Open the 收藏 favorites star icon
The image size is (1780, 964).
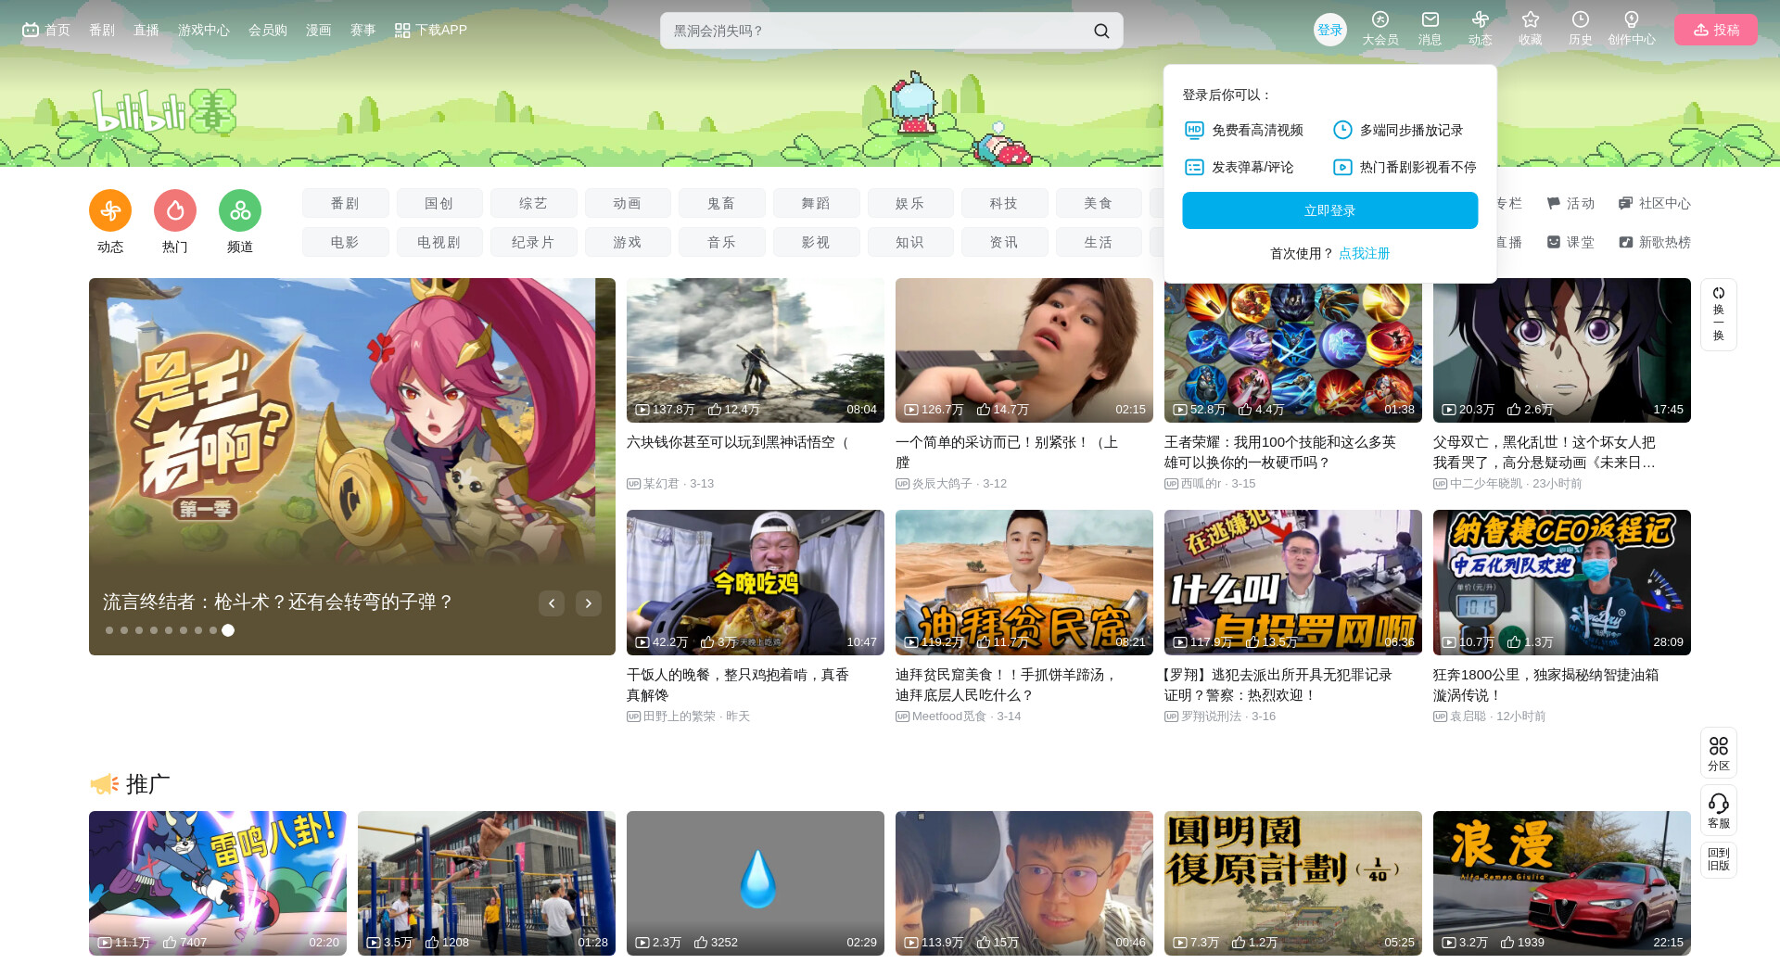coord(1530,28)
